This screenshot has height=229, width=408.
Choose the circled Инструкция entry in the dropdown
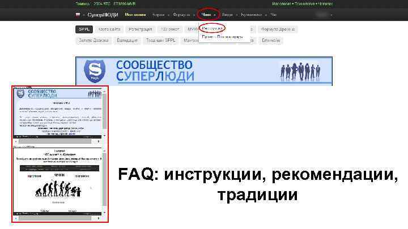point(212,28)
